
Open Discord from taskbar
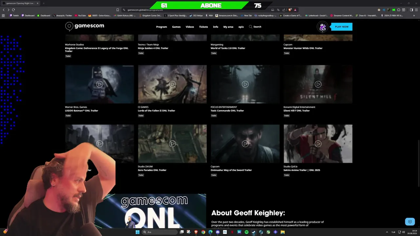coord(218,232)
